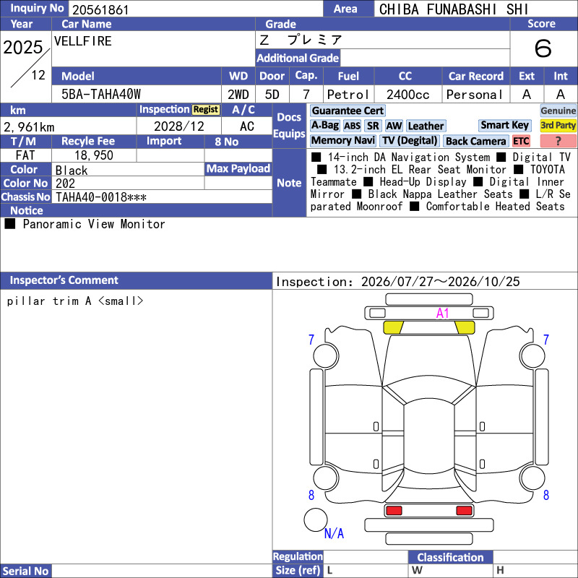Click the AC air conditioning value
The image size is (578, 578).
(x=246, y=126)
